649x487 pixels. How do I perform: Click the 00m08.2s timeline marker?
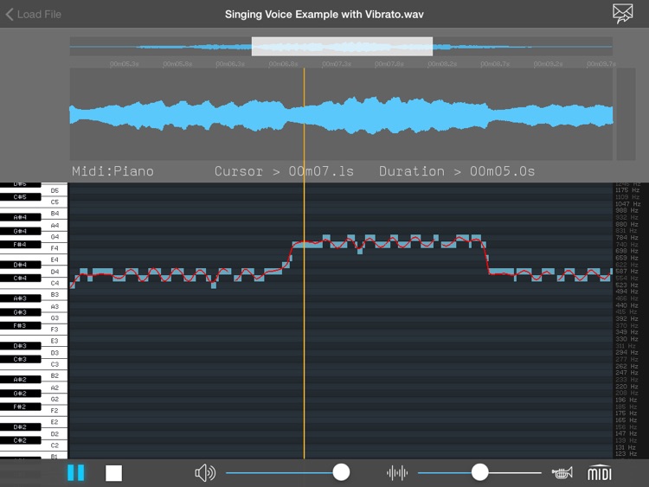(442, 64)
